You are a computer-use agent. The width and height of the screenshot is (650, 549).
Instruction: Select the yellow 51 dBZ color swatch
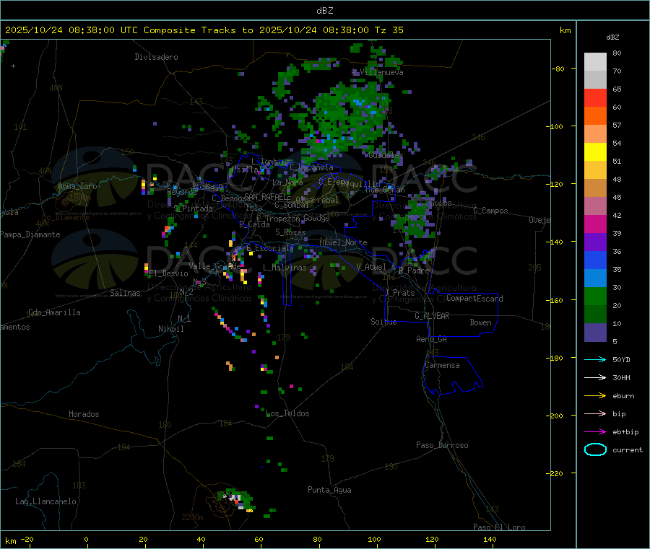(x=595, y=152)
